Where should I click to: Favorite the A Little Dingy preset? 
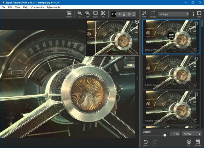[196, 85]
